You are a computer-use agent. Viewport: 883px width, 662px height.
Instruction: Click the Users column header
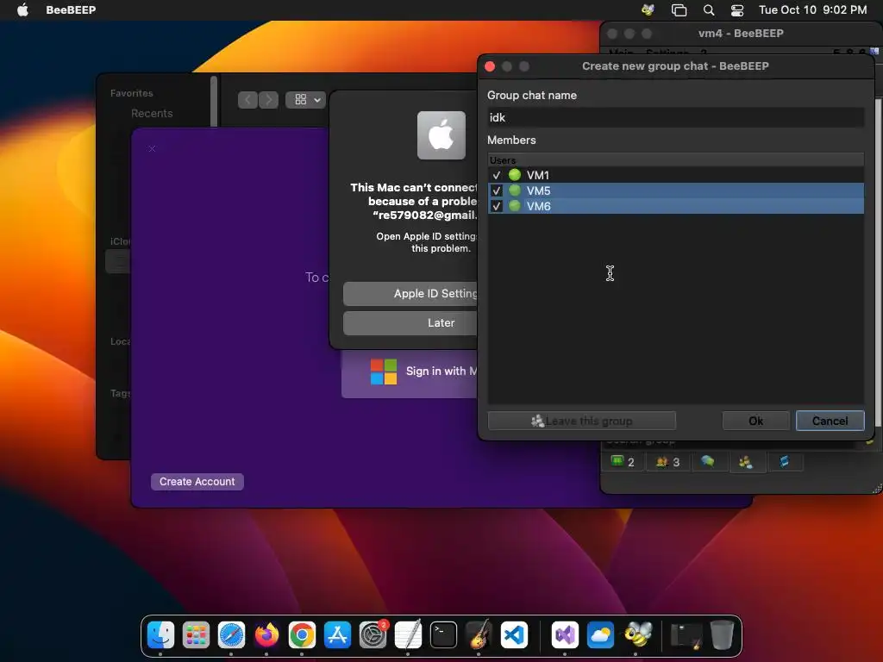pos(675,159)
